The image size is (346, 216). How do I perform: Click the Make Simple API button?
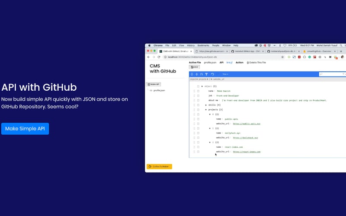pos(25,129)
